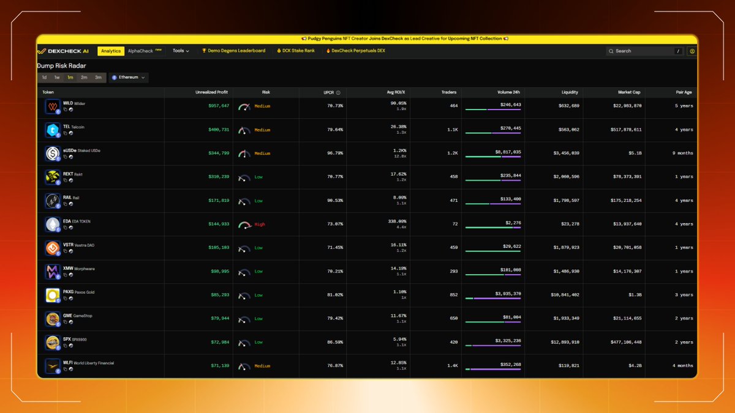Click the 1.4K traders value
The height and width of the screenshot is (413, 735).
(451, 366)
